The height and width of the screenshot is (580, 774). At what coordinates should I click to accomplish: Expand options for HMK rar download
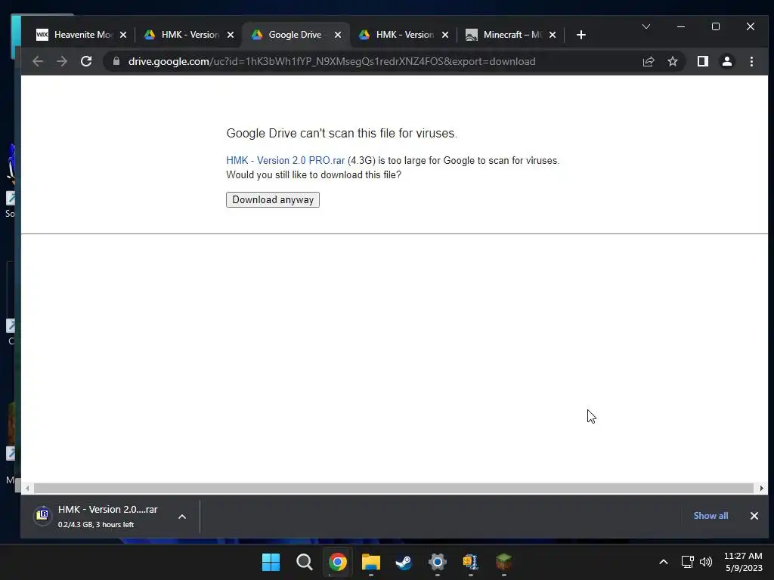[182, 517]
